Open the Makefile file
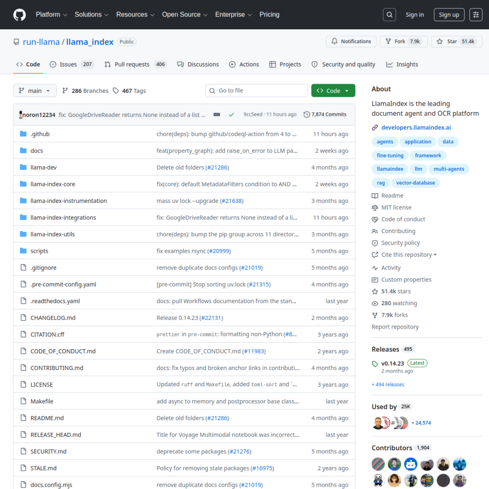The height and width of the screenshot is (489, 489). (42, 401)
